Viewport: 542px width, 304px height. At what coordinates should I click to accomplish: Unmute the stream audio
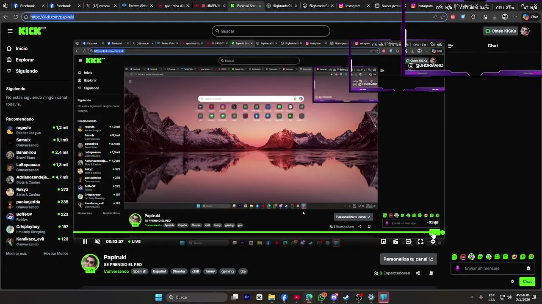[x=98, y=242]
